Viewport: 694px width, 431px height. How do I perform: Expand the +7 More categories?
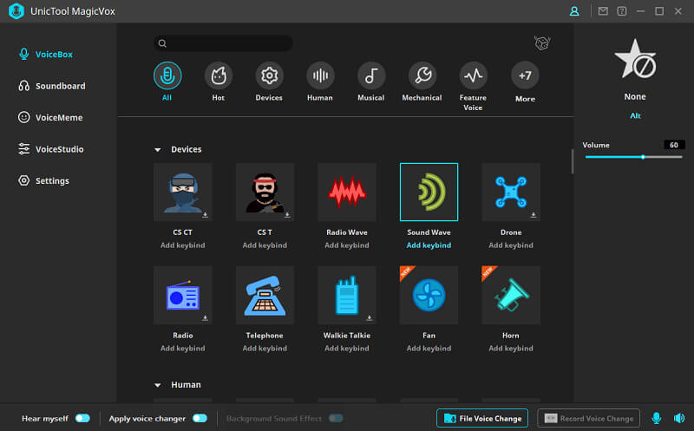pos(525,76)
